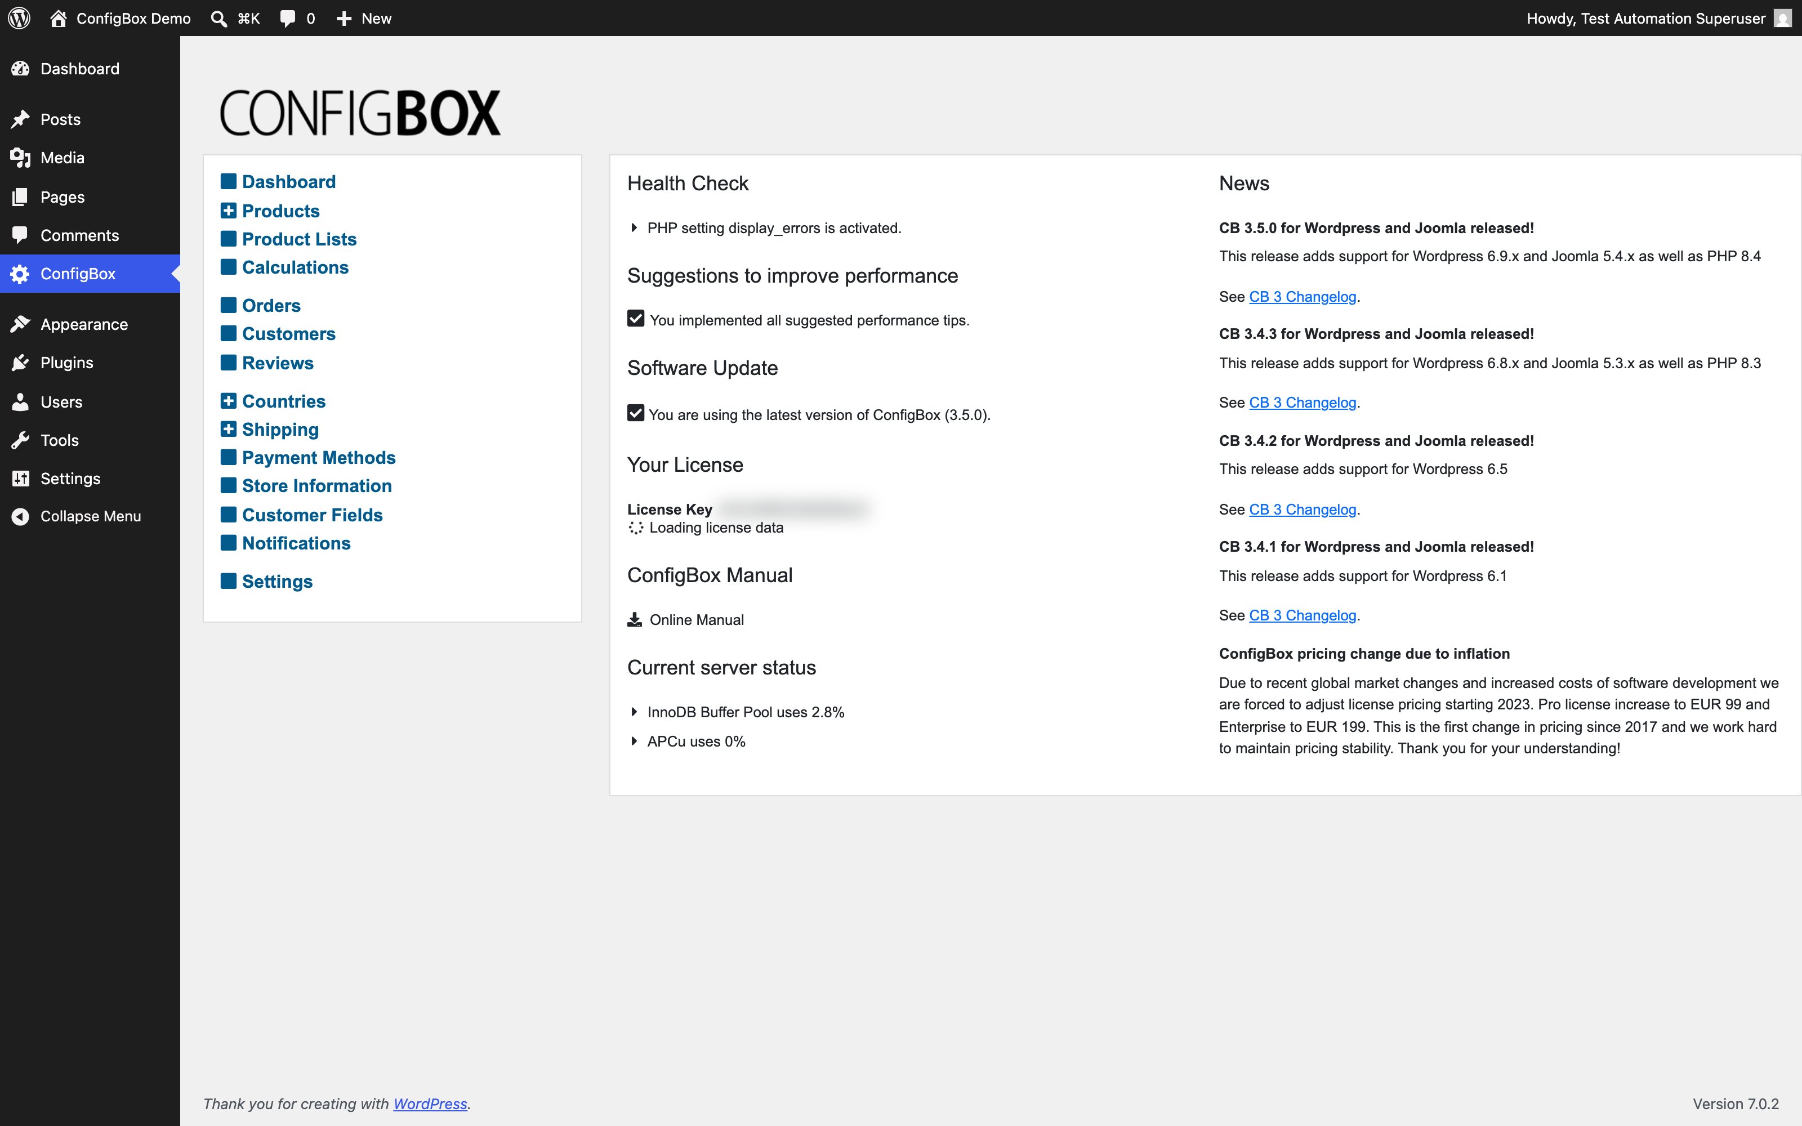
Task: Click the Dashboard gauge icon in sidebar
Action: pyautogui.click(x=20, y=69)
